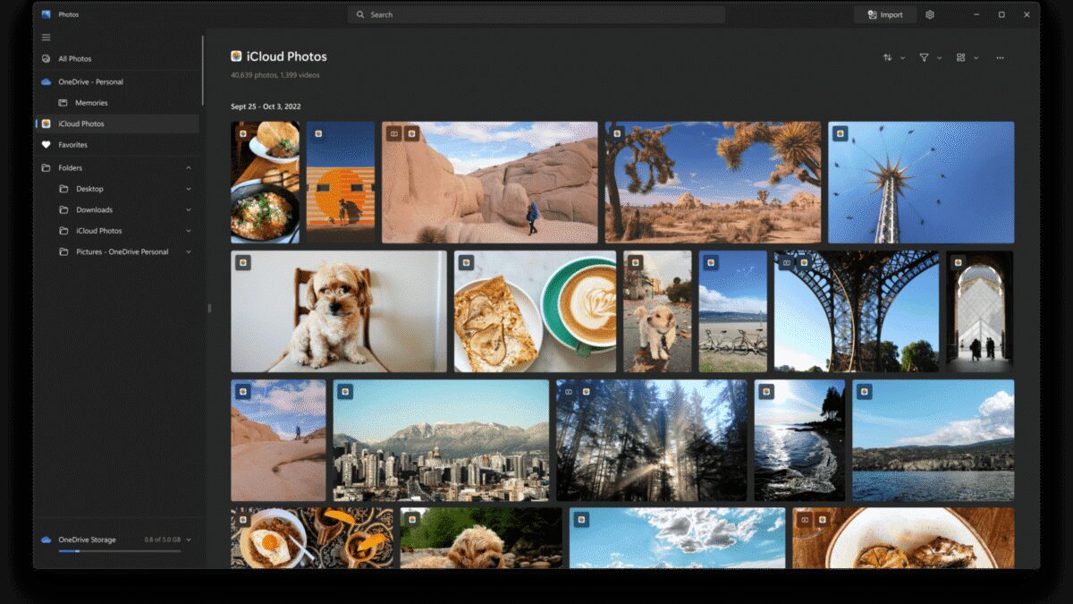The image size is (1073, 604).
Task: Select the sort order icon in the toolbar
Action: pos(887,56)
